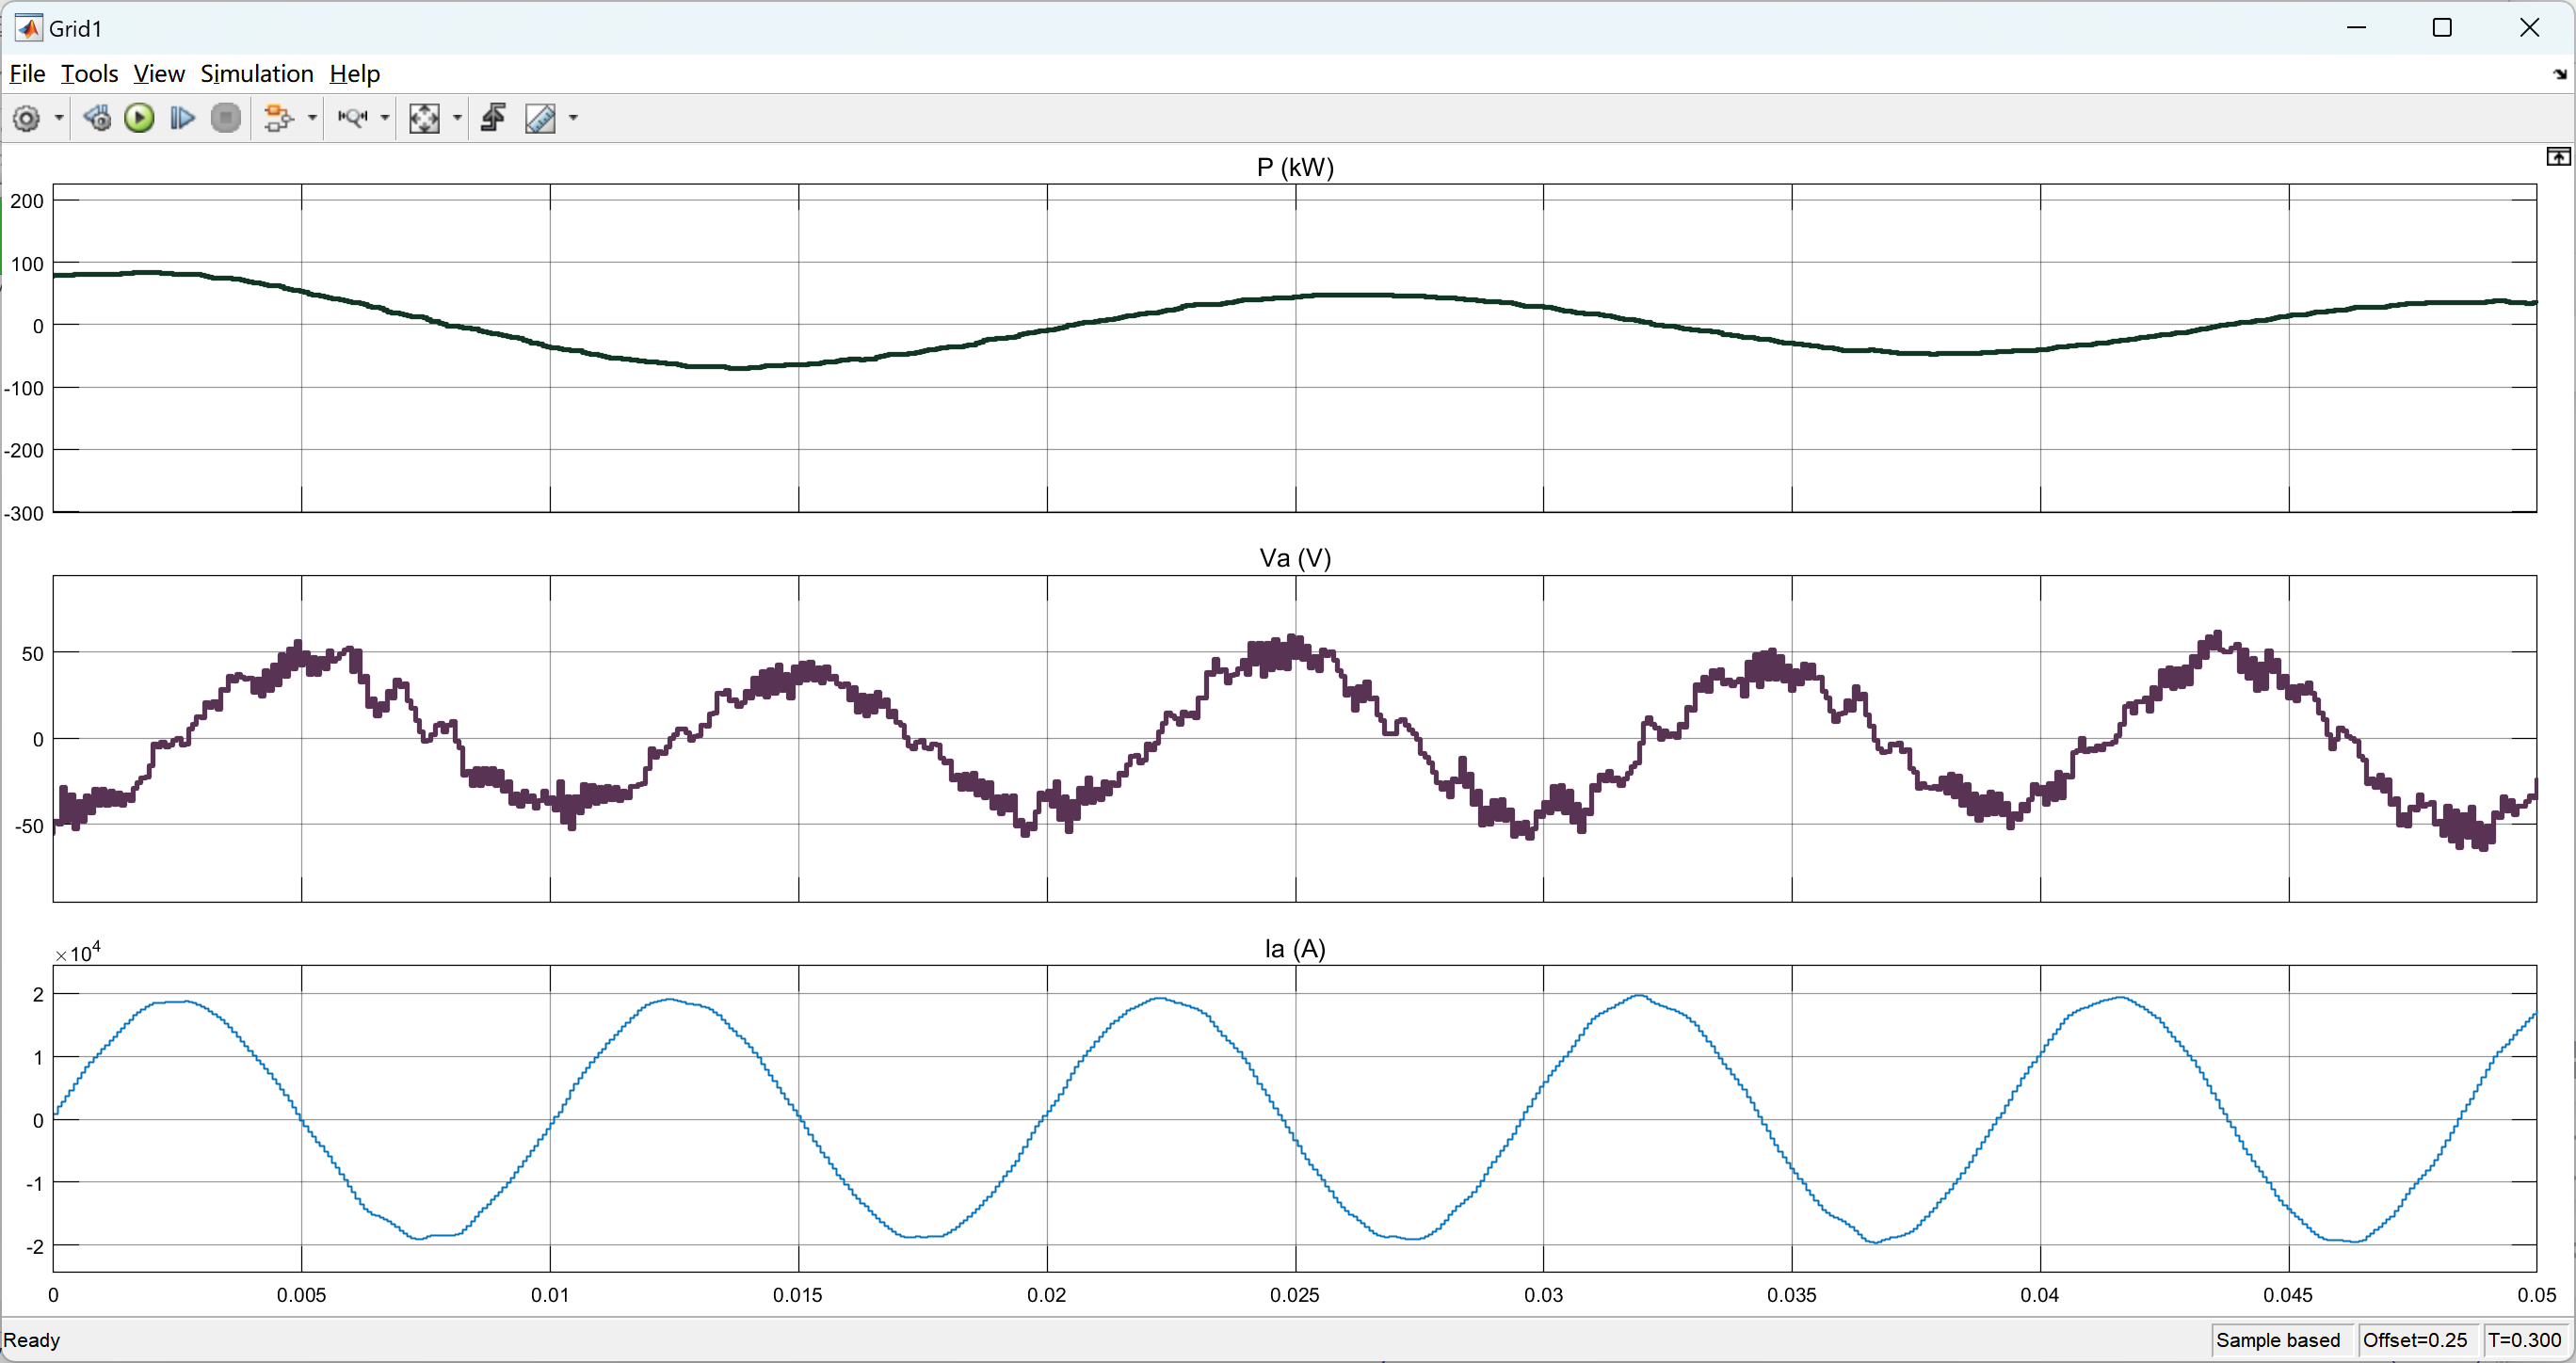This screenshot has height=1363, width=2576.
Task: Click the maximize axes icon above P plot
Action: point(2557,156)
